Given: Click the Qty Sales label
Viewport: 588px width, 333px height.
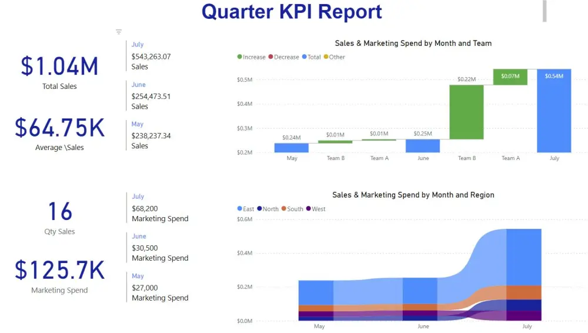Looking at the screenshot, I should click(x=59, y=232).
